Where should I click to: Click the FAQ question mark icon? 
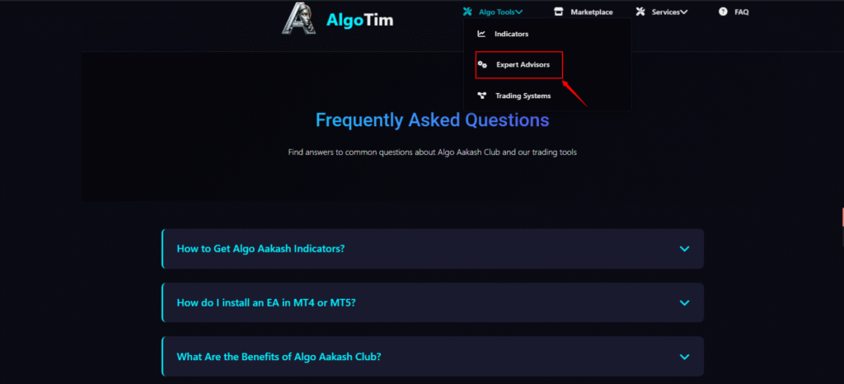pyautogui.click(x=723, y=12)
